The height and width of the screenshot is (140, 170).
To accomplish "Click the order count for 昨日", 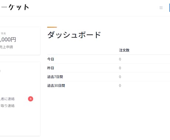I will pyautogui.click(x=120, y=68).
